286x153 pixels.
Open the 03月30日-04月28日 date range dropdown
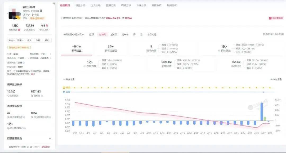73,34
